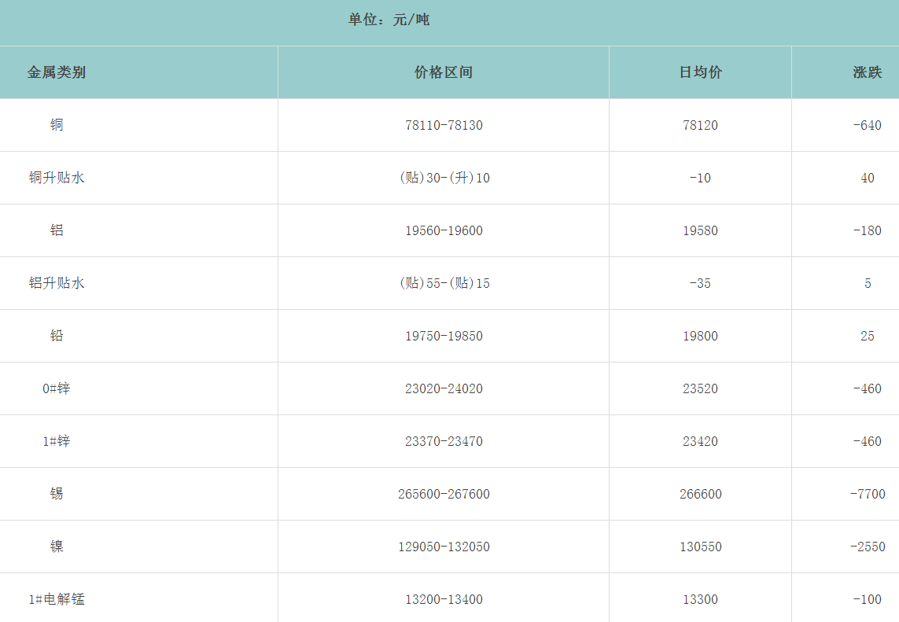Click tin daily average 266600
Screen dimensions: 899x622
(700, 494)
